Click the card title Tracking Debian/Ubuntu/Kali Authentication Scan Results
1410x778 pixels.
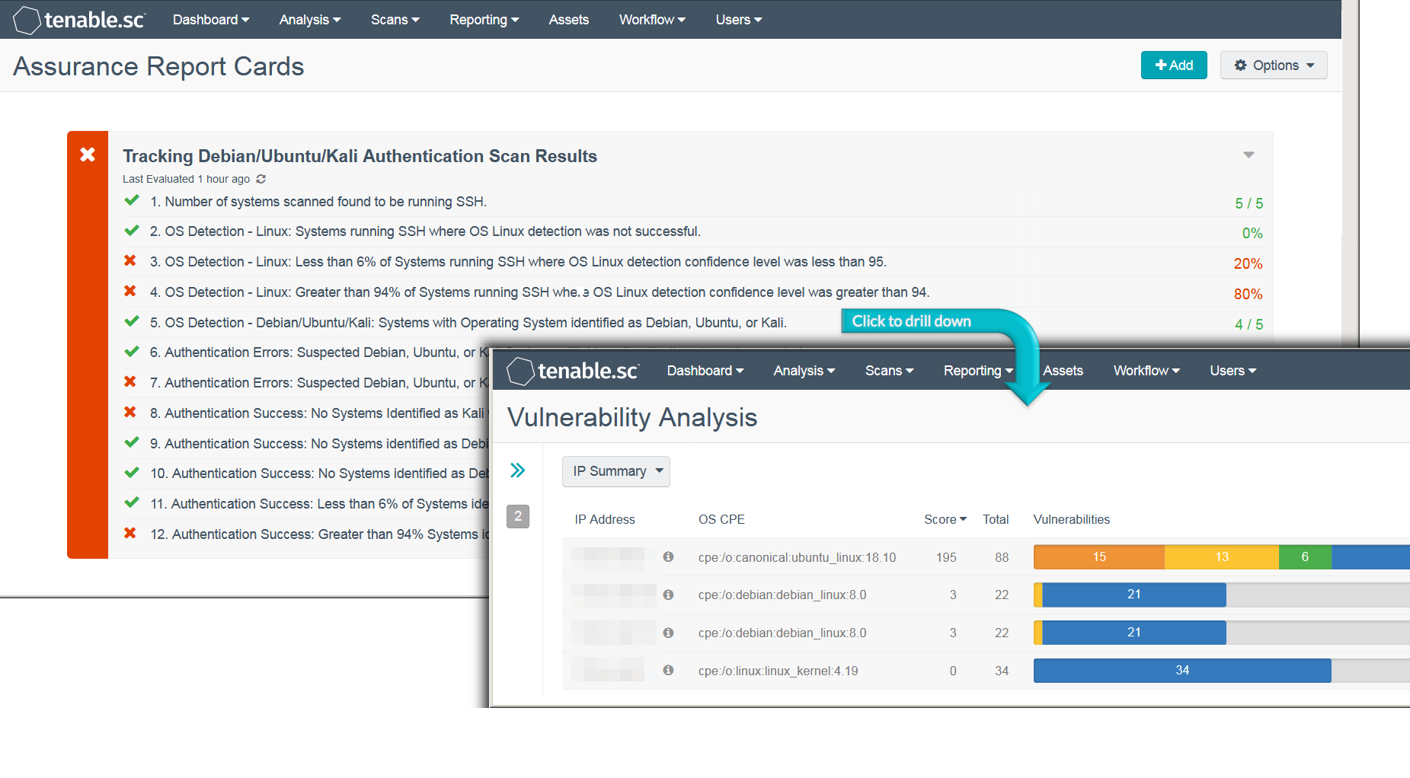tap(360, 156)
